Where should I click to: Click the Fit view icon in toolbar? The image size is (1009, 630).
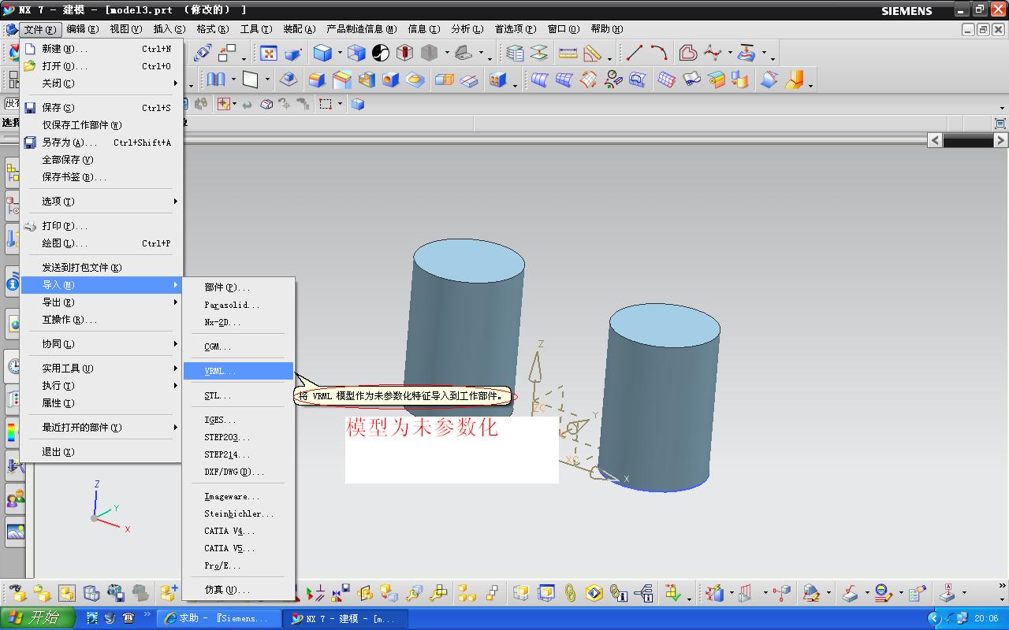269,54
